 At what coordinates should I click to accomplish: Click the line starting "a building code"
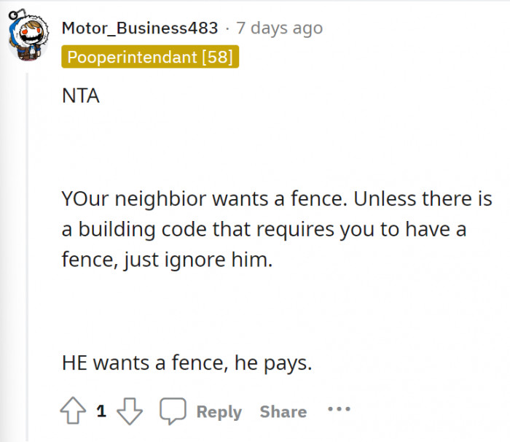click(264, 229)
